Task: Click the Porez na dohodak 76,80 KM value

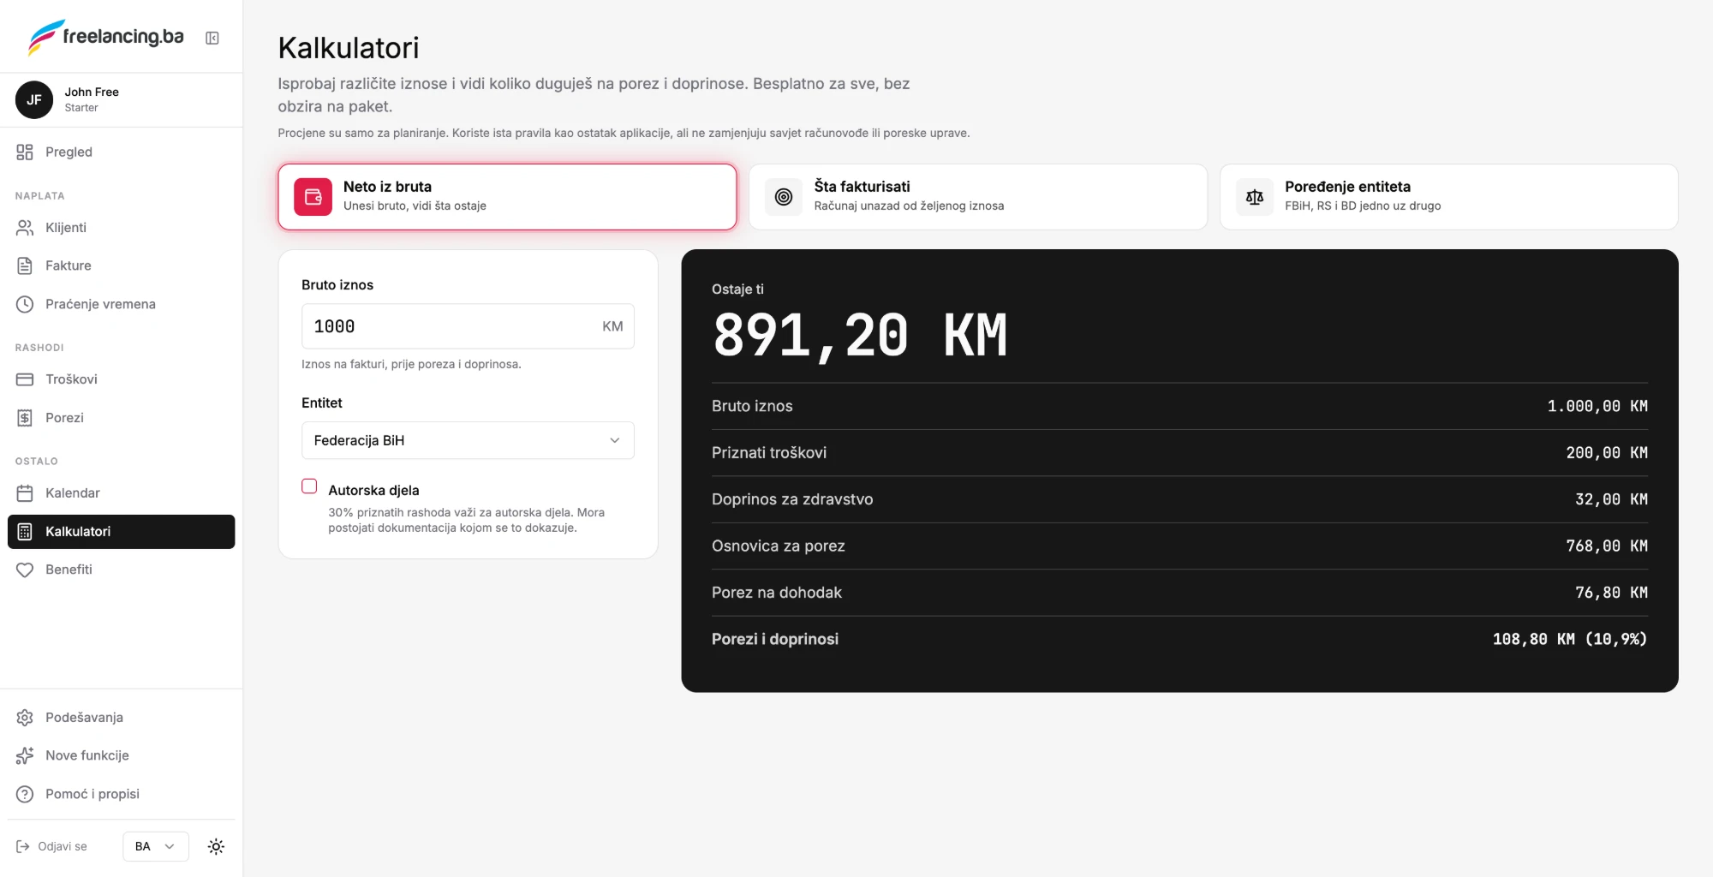Action: coord(1611,593)
